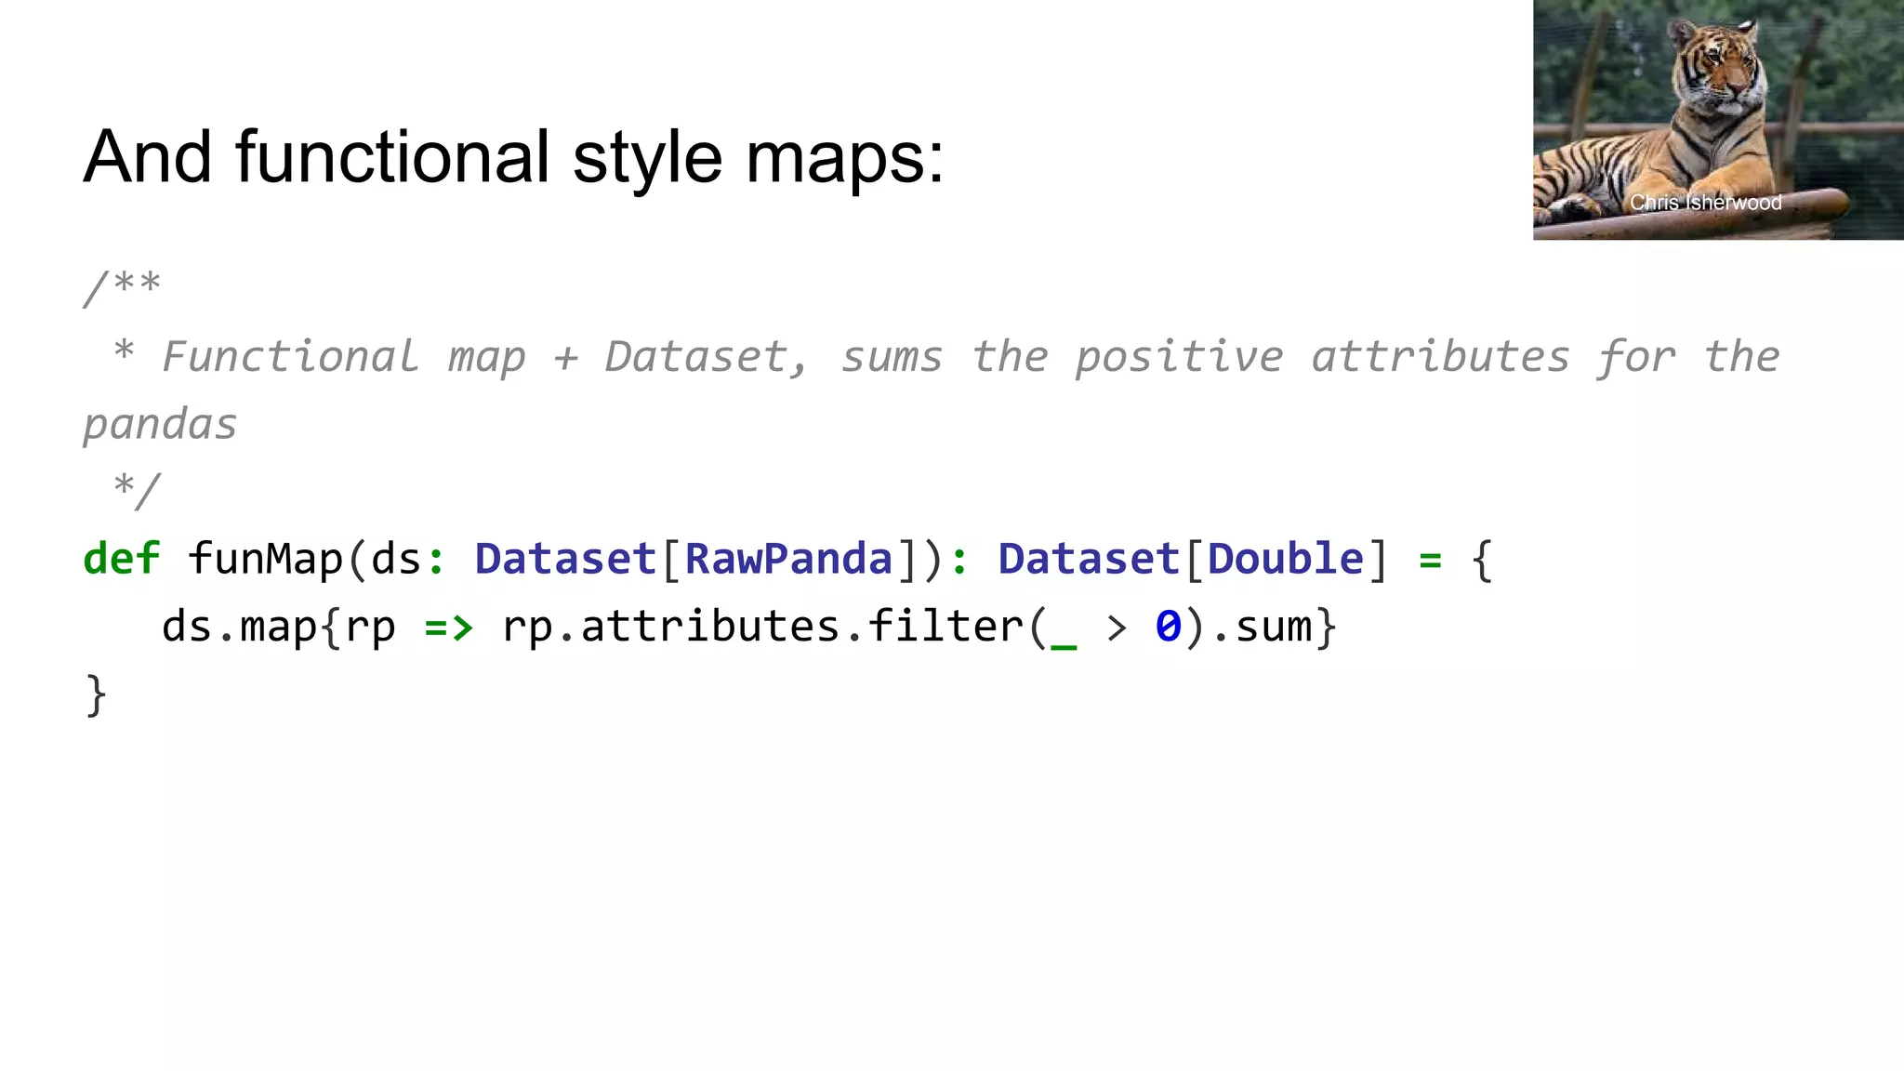
Task: Select the RawPanda type name
Action: click(x=788, y=560)
